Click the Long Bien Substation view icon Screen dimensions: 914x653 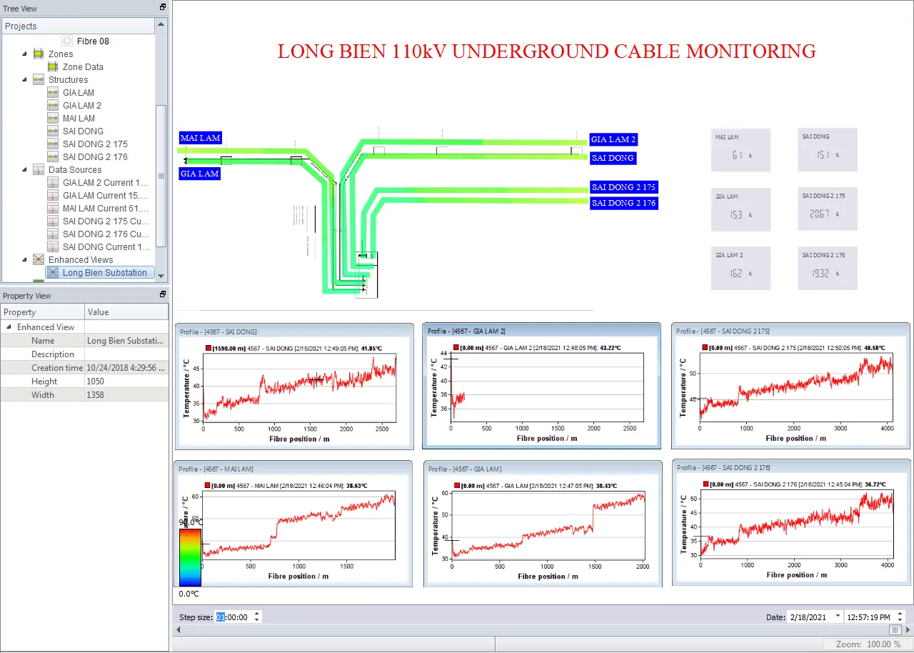pyautogui.click(x=53, y=273)
